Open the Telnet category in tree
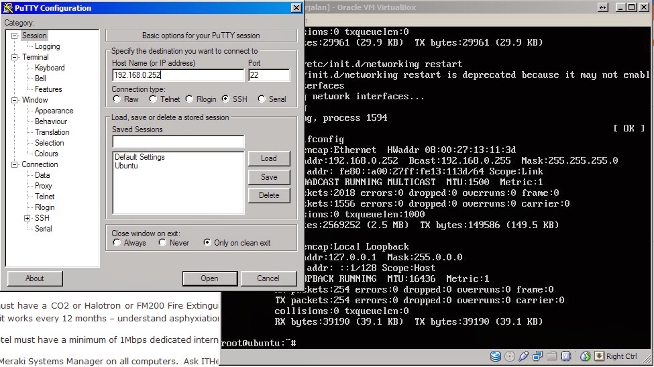 45,197
